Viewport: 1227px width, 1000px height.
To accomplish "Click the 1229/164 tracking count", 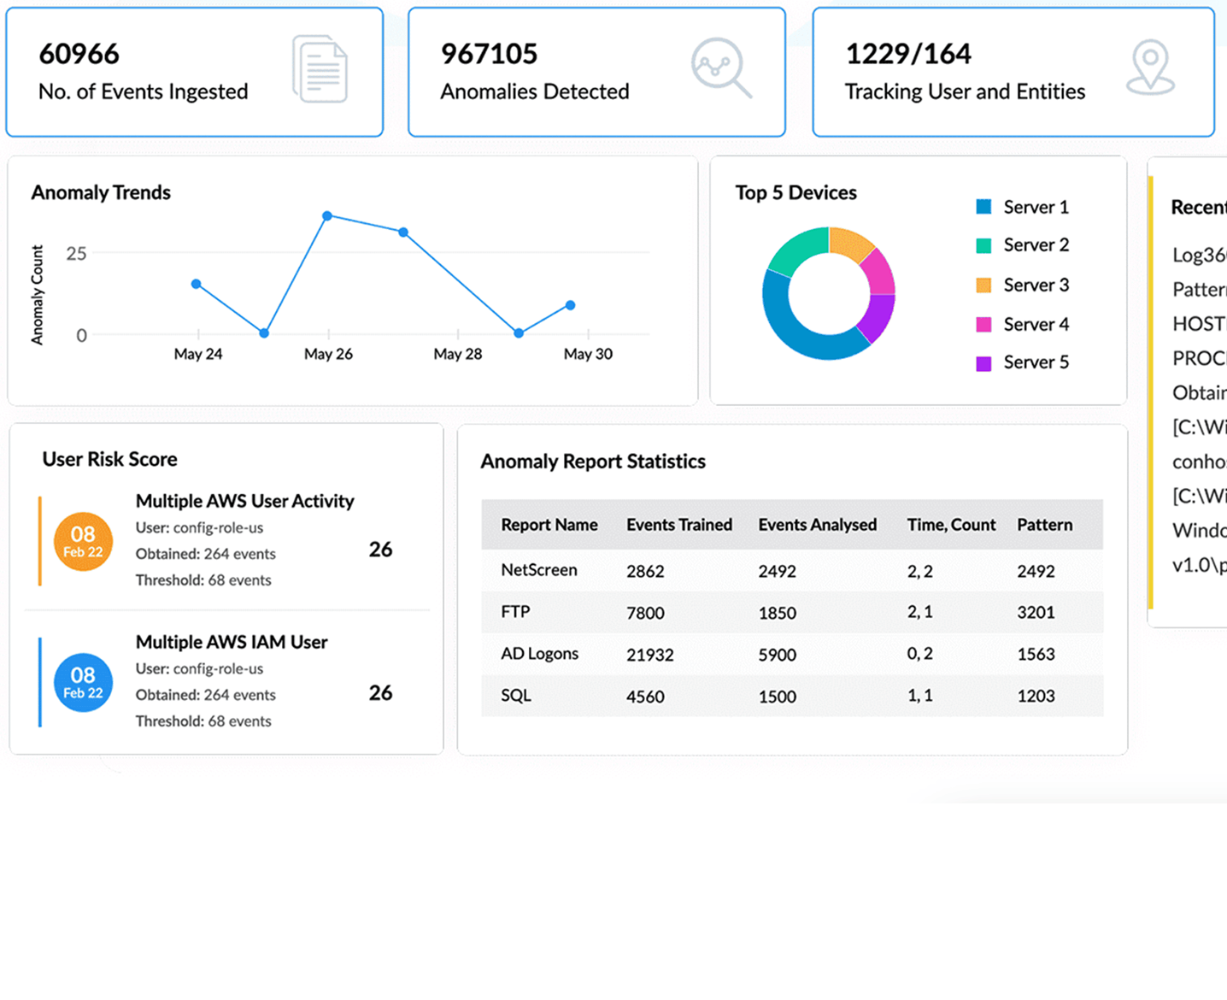I will tap(908, 54).
